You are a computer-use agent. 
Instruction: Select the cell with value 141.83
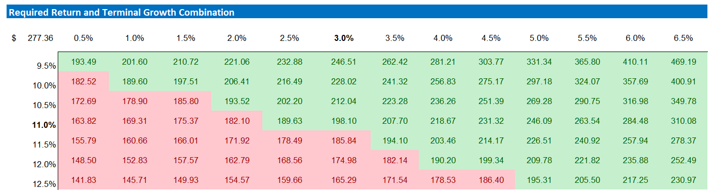[84, 180]
